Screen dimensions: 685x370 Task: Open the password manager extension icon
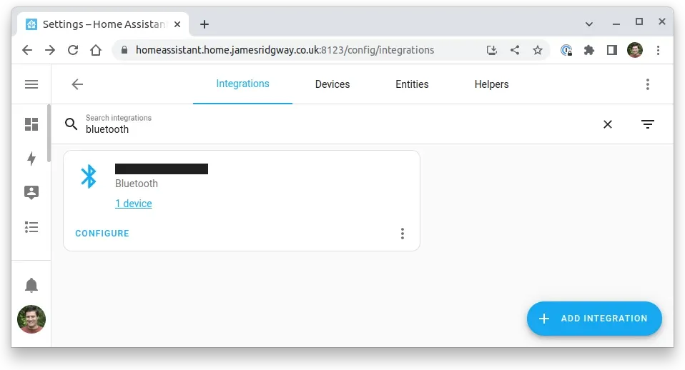(x=566, y=50)
